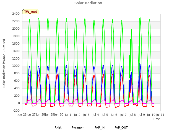The image size is (177, 133).
Task: Click the y-axis title Solar Radiation (W/m2, uE/m2/s)
Action: (x=4, y=63)
